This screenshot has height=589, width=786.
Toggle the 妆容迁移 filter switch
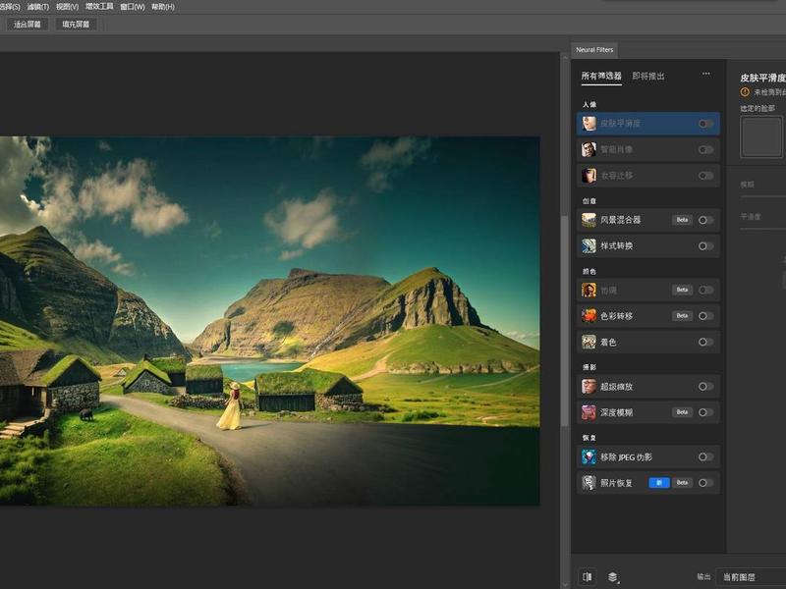[705, 176]
